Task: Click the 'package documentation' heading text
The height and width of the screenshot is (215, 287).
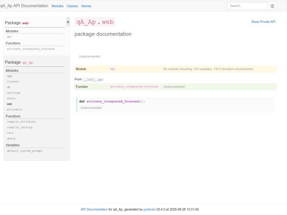Action: point(103,34)
